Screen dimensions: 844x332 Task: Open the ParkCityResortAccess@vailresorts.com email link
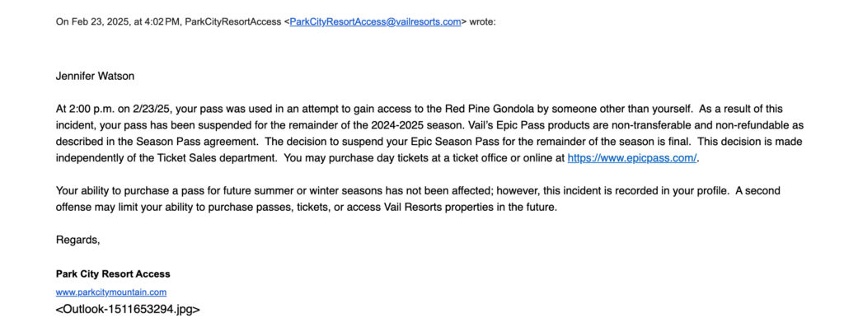[x=375, y=22]
